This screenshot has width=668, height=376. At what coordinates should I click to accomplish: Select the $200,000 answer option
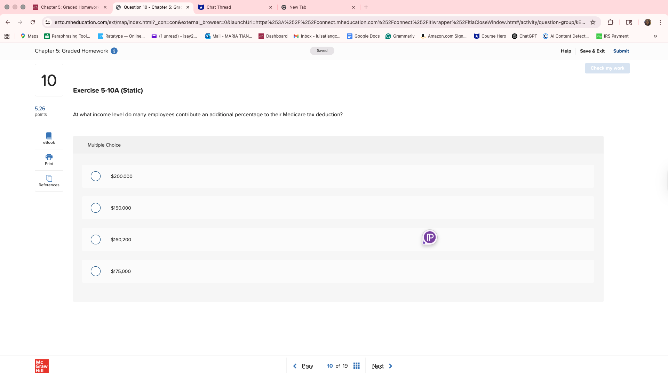tap(96, 176)
